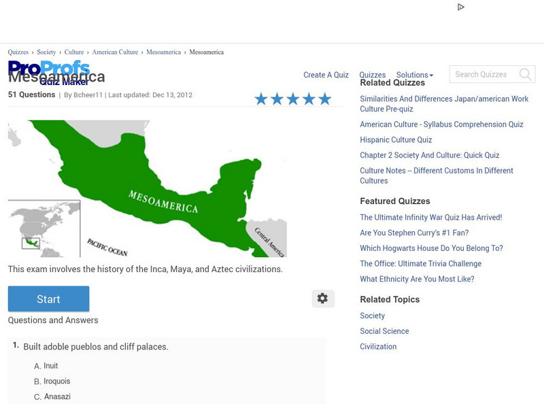Open Society related topic
This screenshot has width=544, height=404.
point(372,316)
